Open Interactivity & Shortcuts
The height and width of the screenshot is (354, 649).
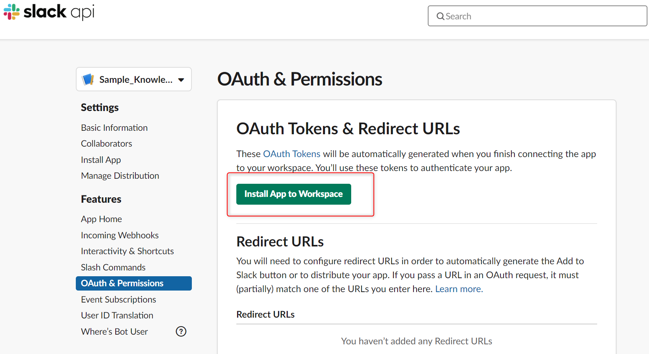(127, 251)
